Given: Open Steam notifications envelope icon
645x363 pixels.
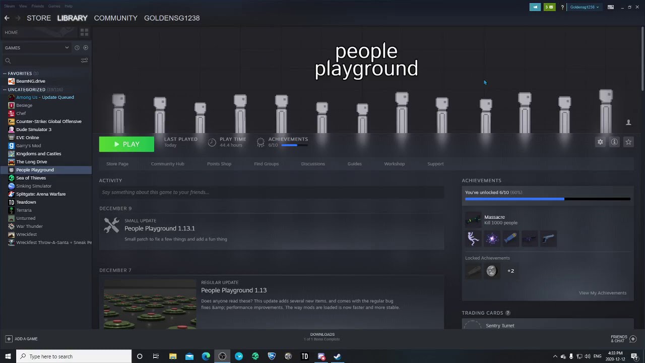Looking at the screenshot, I should coord(550,7).
